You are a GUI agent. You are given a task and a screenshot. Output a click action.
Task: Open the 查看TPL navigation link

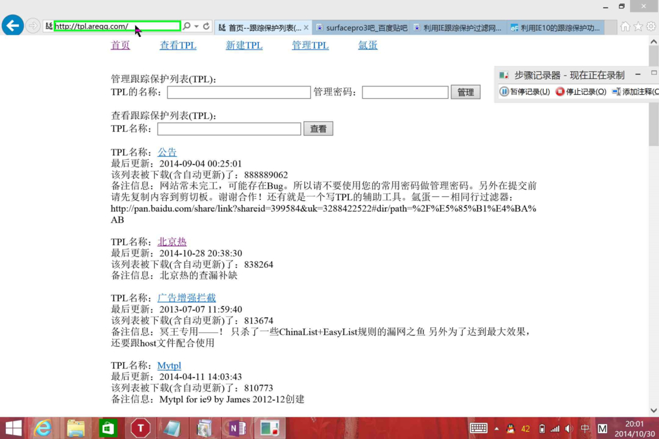click(x=178, y=45)
